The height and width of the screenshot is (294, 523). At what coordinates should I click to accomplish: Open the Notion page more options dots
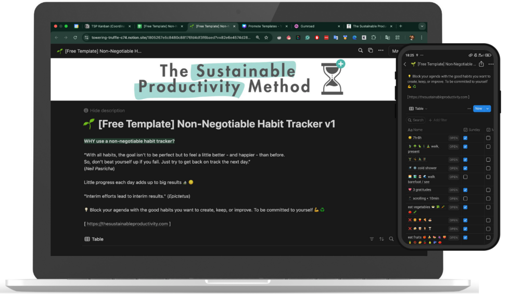click(380, 50)
